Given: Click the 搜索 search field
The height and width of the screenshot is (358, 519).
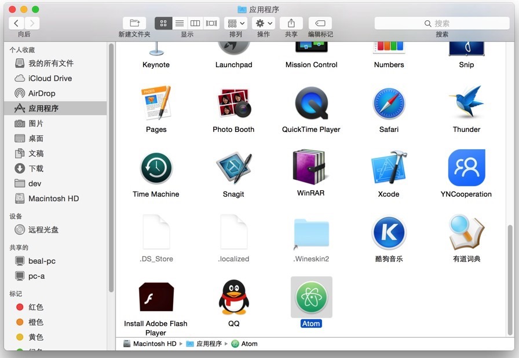Looking at the screenshot, I should (x=442, y=24).
